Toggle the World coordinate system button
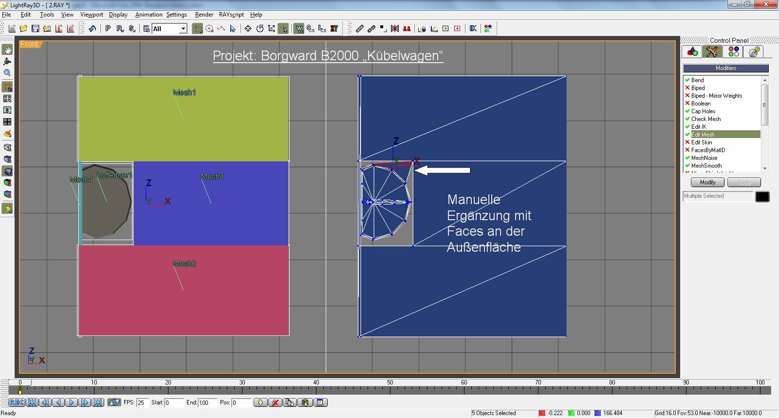This screenshot has width=779, height=418. (299, 29)
